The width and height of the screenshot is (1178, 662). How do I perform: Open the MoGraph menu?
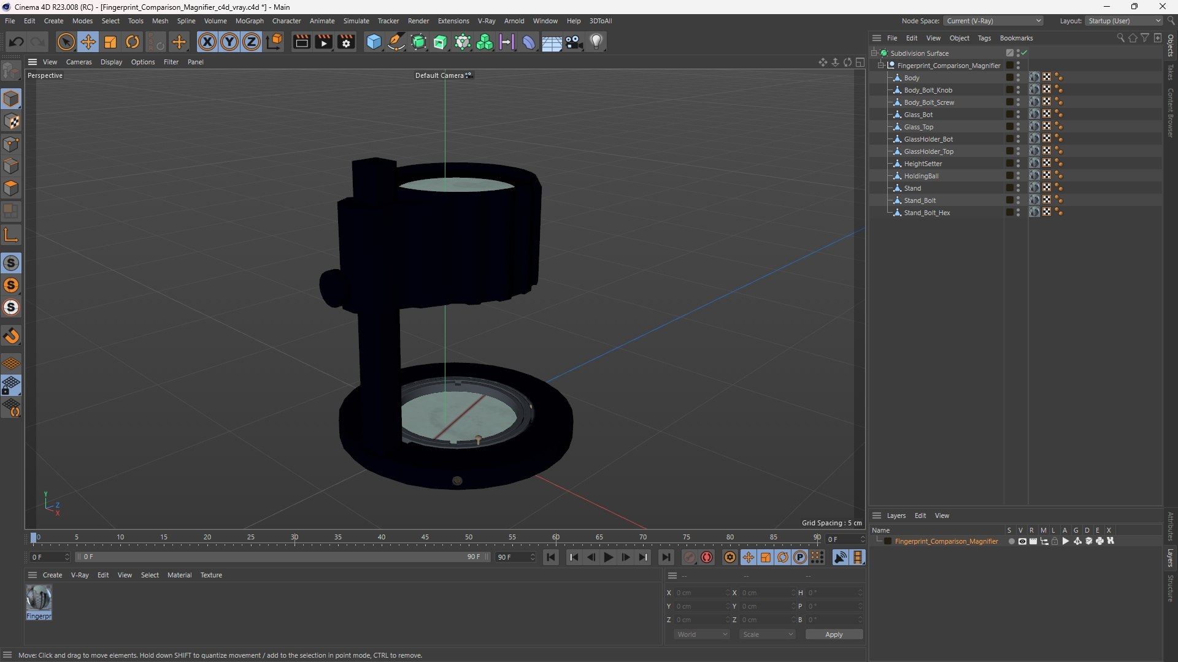pos(249,21)
